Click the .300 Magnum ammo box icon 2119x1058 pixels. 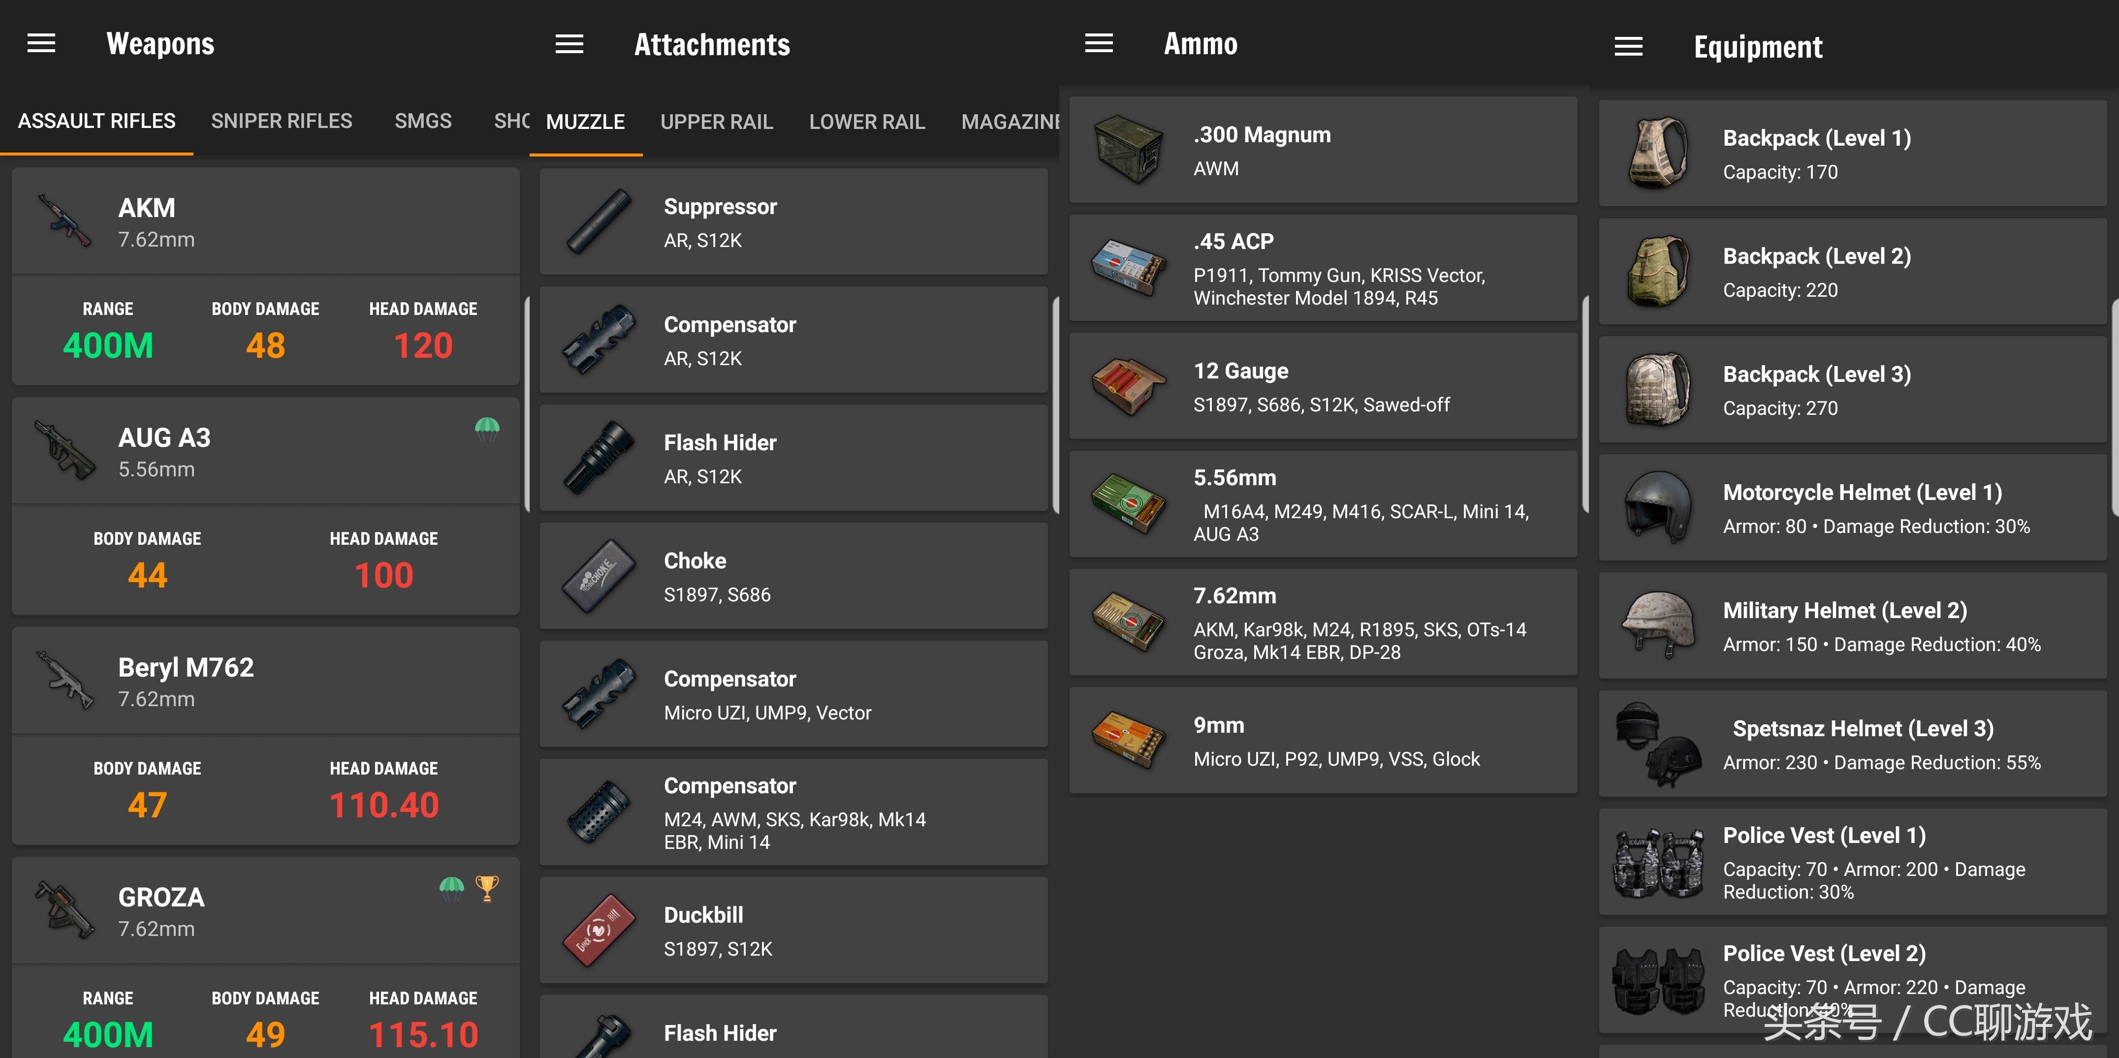[x=1129, y=151]
